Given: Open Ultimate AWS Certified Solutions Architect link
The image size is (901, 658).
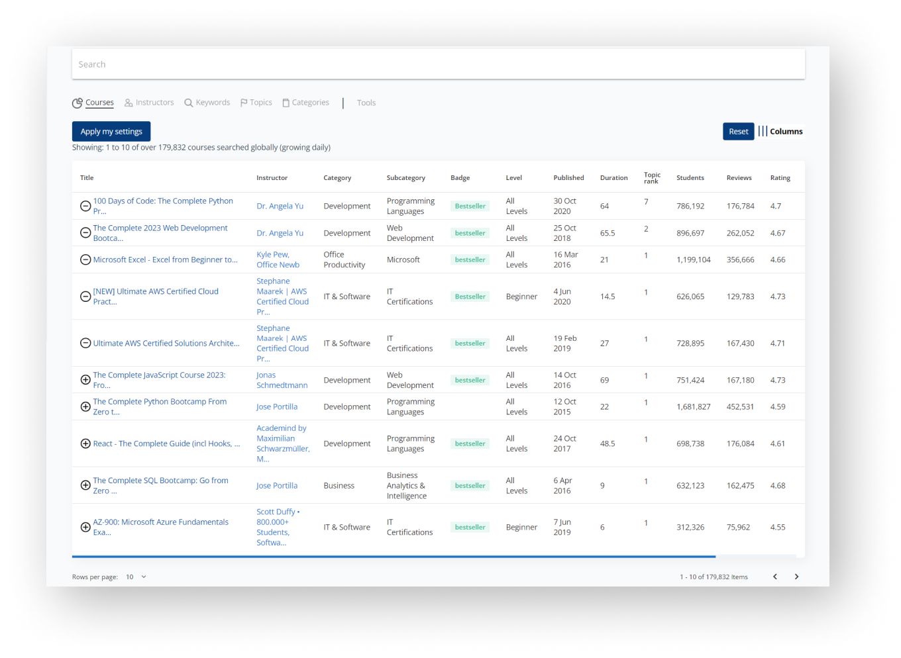Looking at the screenshot, I should (166, 343).
